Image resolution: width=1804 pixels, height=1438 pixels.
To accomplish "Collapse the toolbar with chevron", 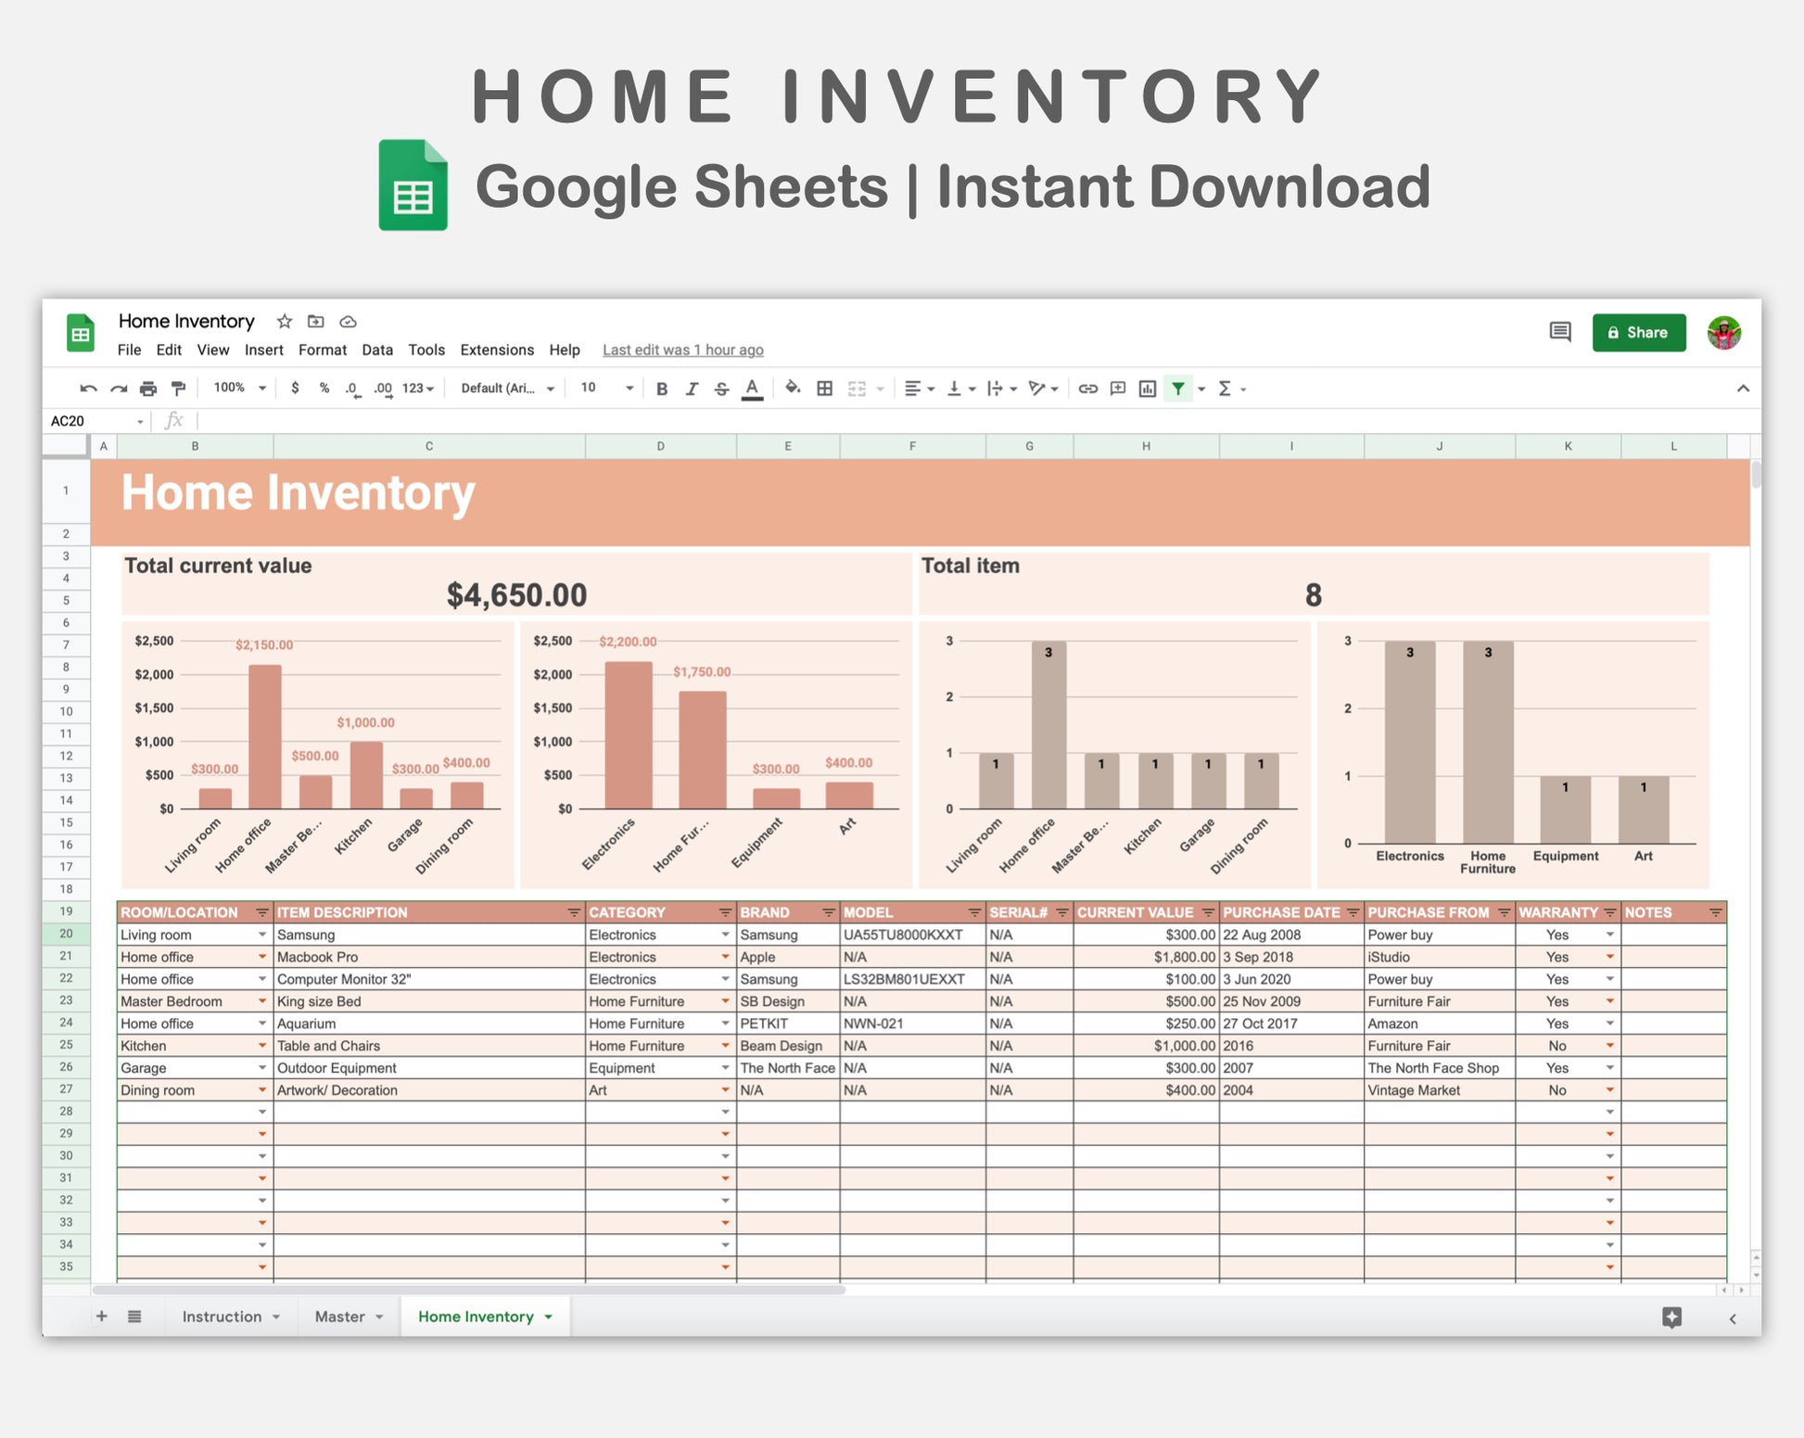I will point(1743,388).
